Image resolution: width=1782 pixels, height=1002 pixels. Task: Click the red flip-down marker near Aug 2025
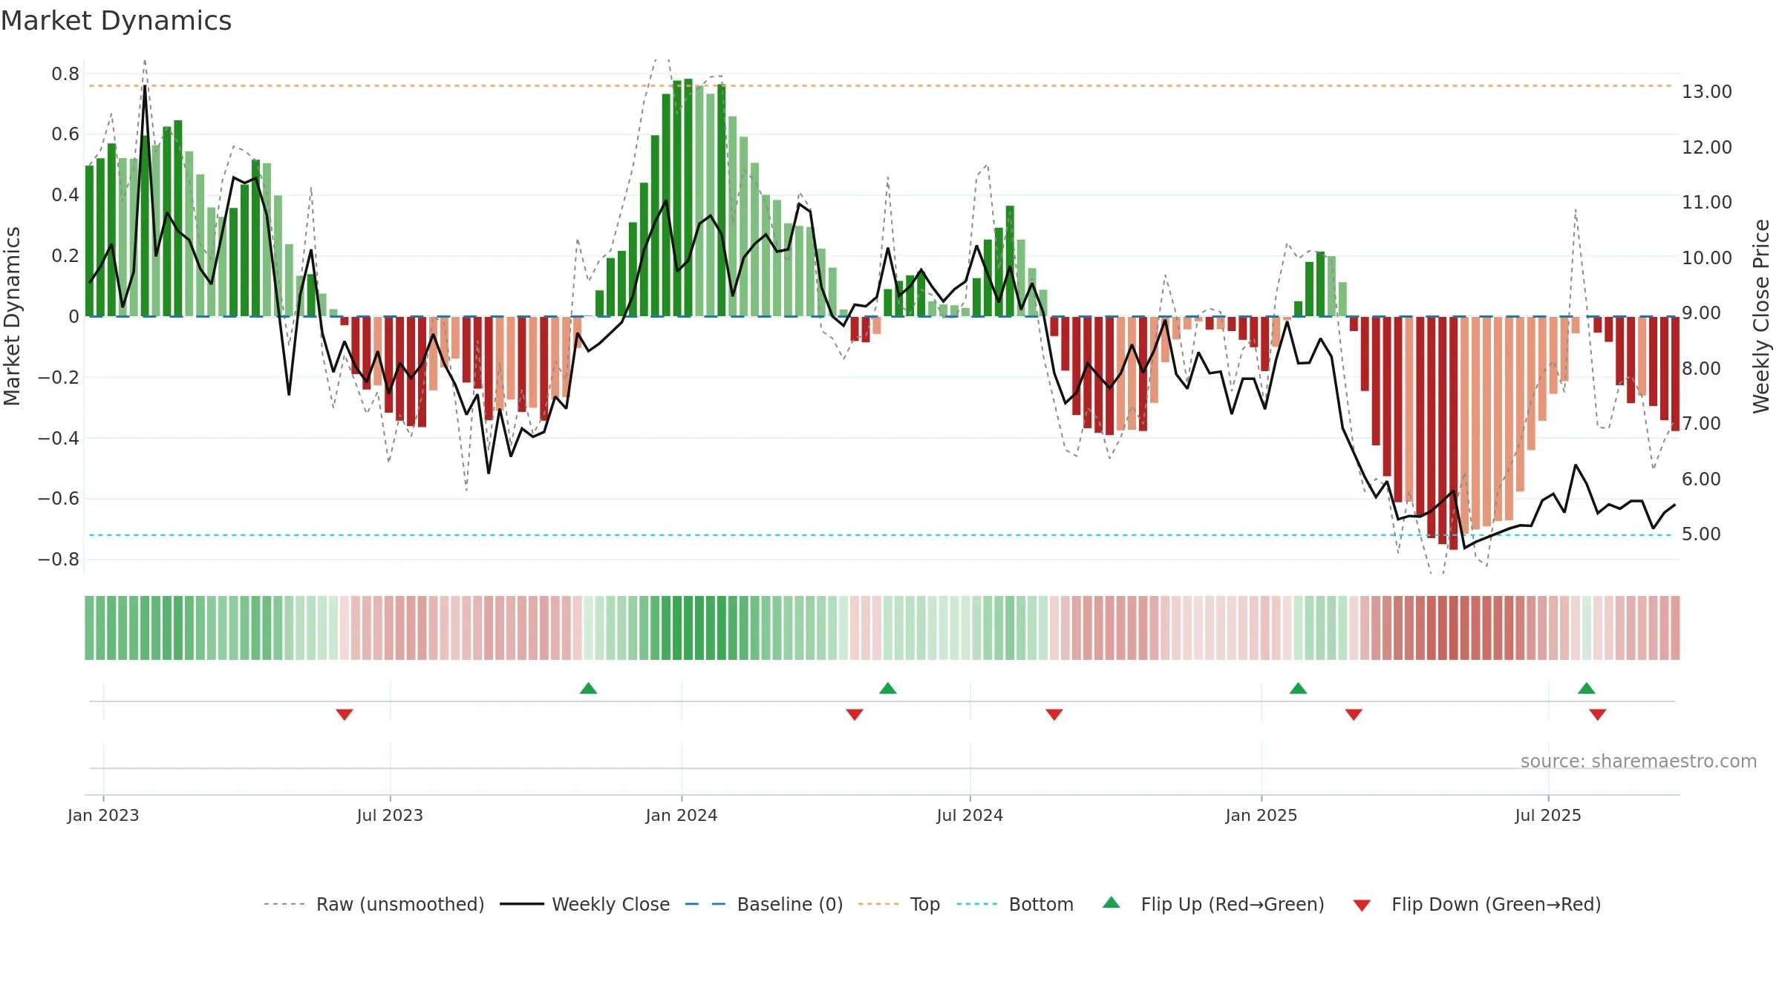pos(1598,714)
